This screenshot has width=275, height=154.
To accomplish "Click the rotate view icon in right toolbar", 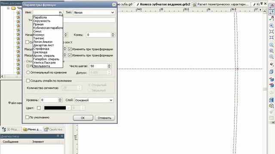I will coord(272,65).
